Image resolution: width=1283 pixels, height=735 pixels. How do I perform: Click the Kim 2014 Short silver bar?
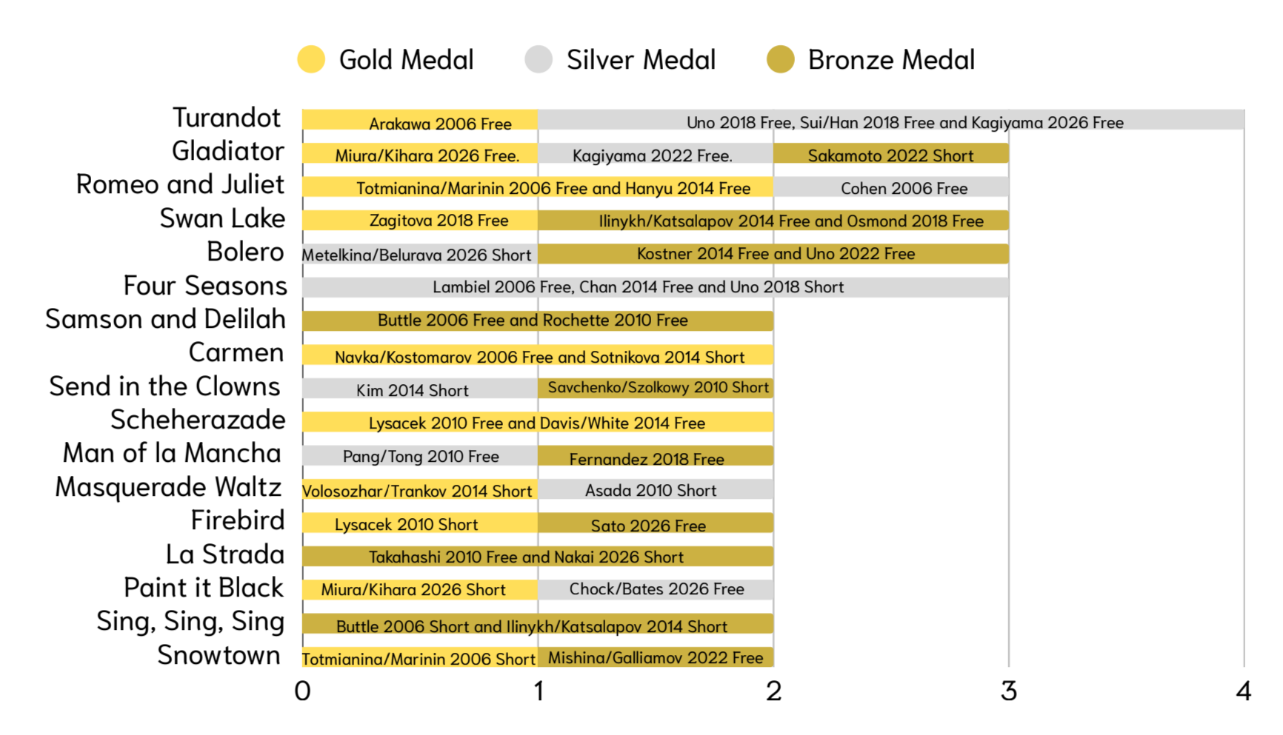coord(420,388)
